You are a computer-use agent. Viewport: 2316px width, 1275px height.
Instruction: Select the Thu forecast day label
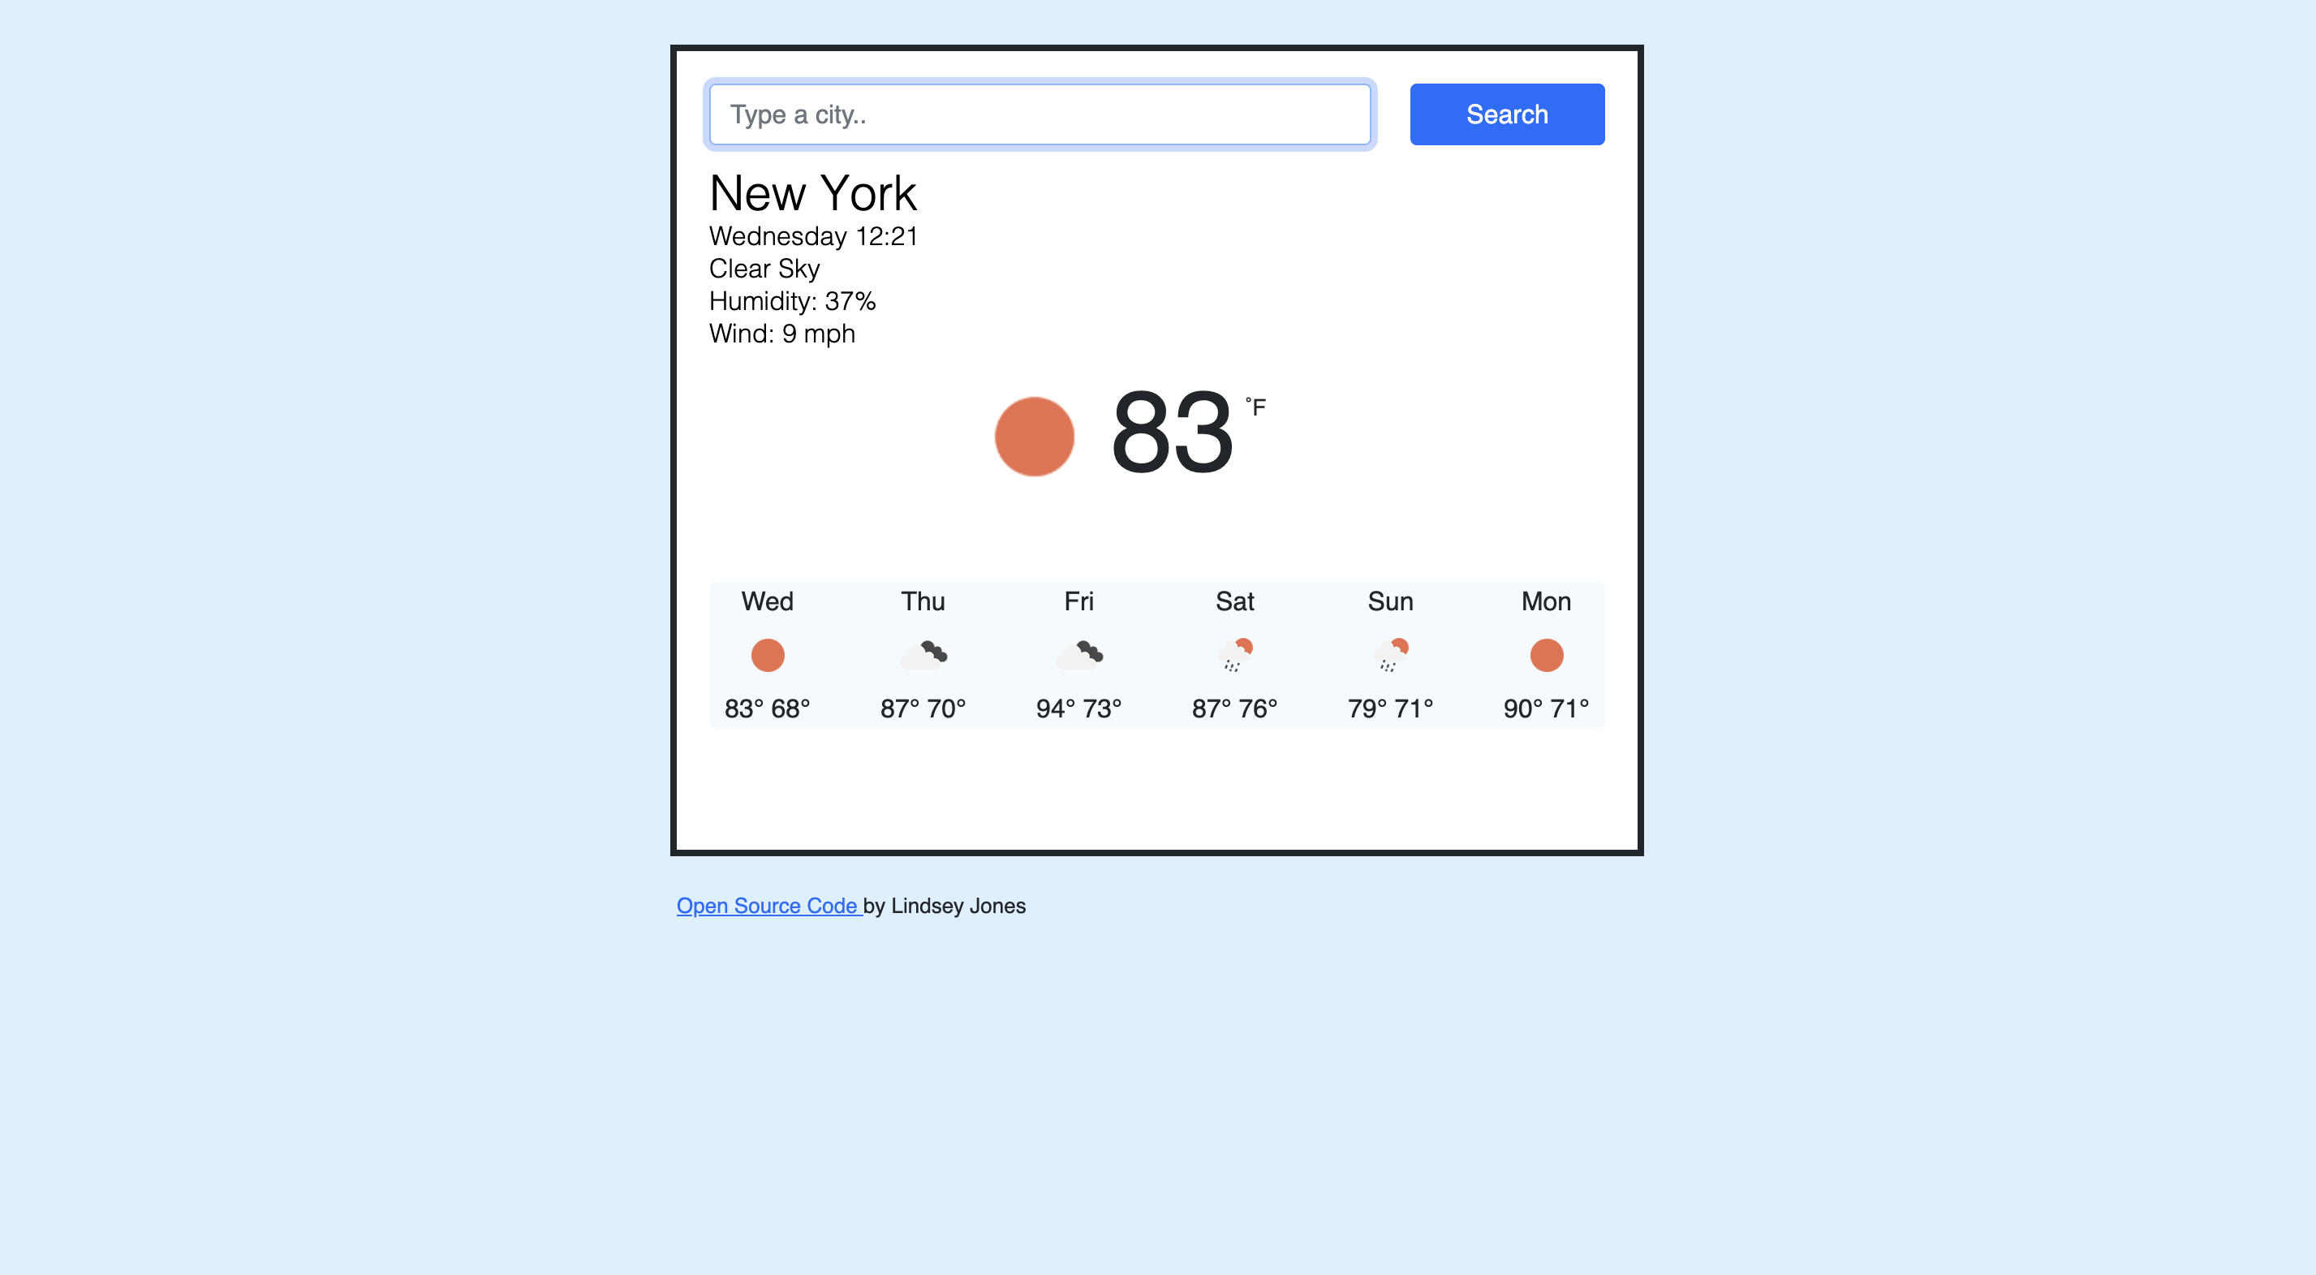click(923, 601)
